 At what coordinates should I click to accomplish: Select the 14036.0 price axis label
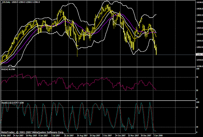pos(200,9)
